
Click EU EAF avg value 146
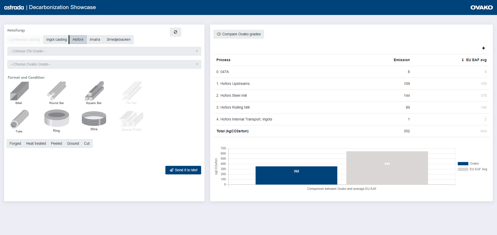tap(484, 107)
